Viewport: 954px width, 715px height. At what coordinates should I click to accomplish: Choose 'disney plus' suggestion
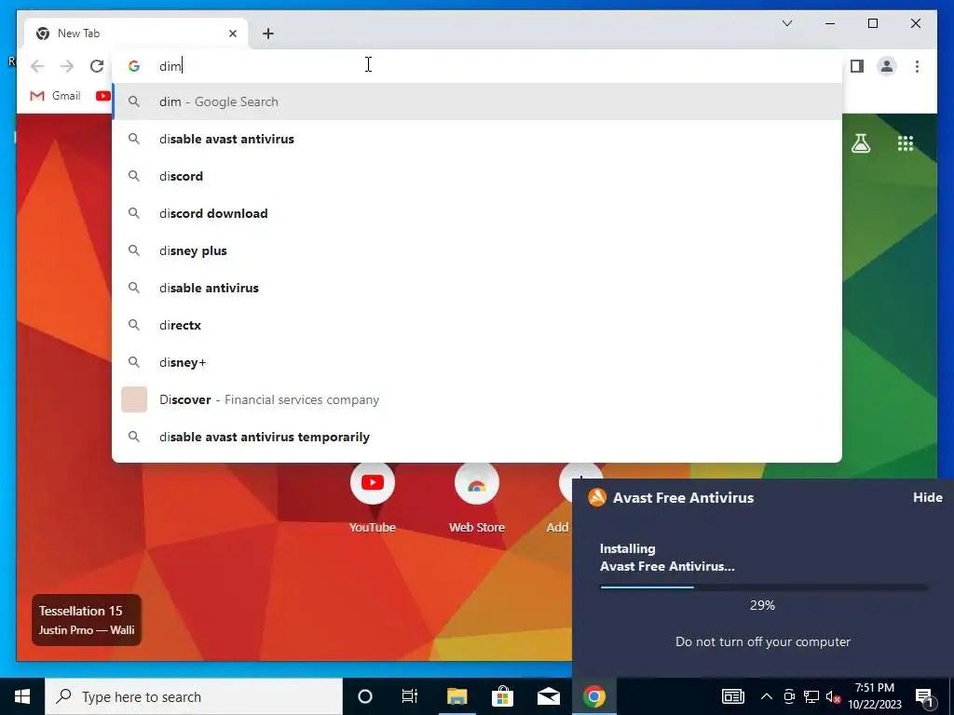pos(477,250)
